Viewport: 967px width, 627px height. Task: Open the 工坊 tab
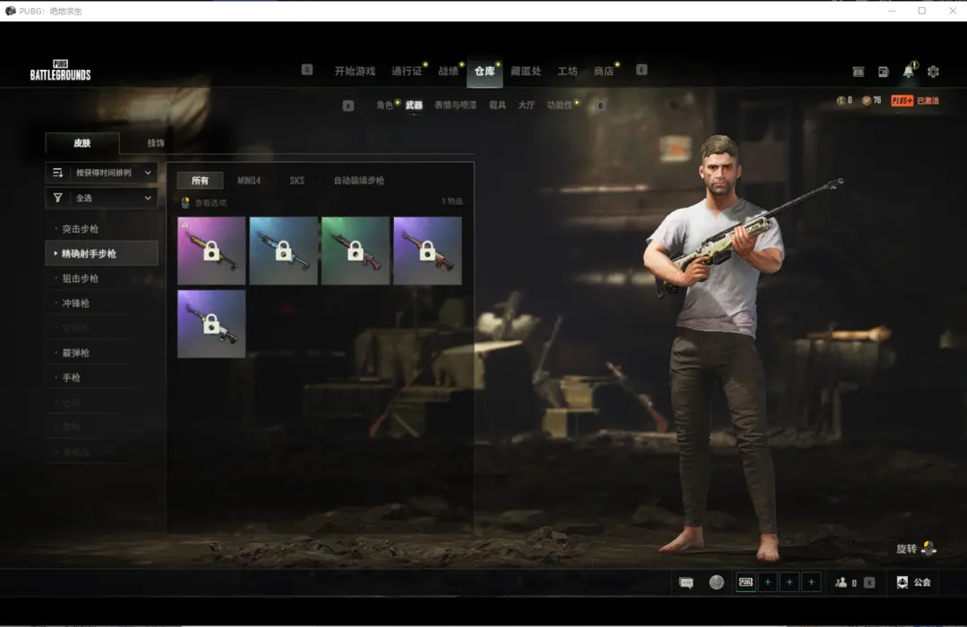[x=568, y=71]
